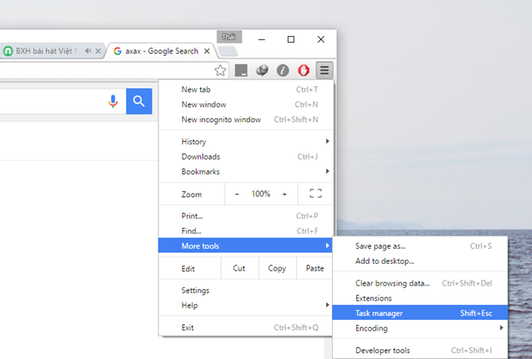Open Extensions from More tools
The height and width of the screenshot is (359, 532).
(x=420, y=298)
